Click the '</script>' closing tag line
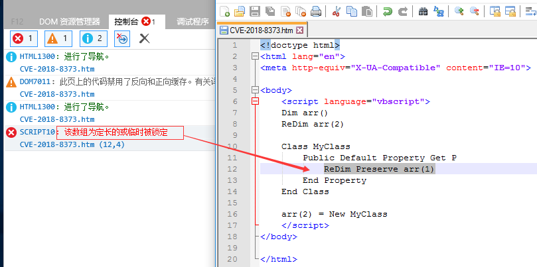Viewport: 537px width, 267px height. point(305,226)
